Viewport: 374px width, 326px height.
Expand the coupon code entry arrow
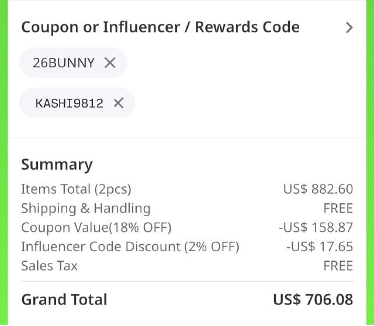(349, 27)
